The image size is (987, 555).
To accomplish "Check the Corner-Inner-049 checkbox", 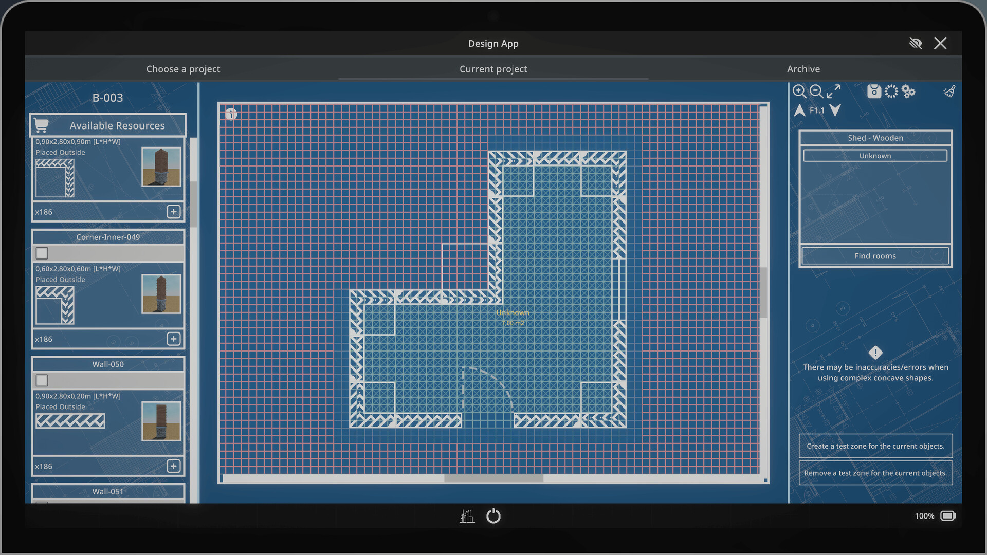I will point(41,253).
